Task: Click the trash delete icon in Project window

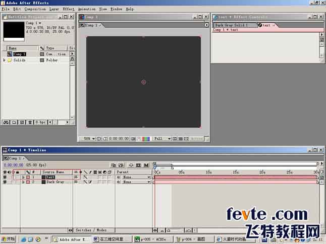Action: 30,123
